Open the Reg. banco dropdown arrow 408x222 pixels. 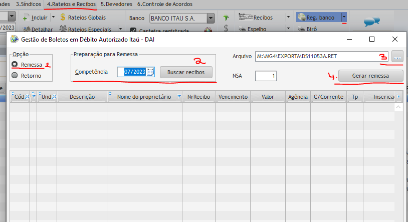344,18
